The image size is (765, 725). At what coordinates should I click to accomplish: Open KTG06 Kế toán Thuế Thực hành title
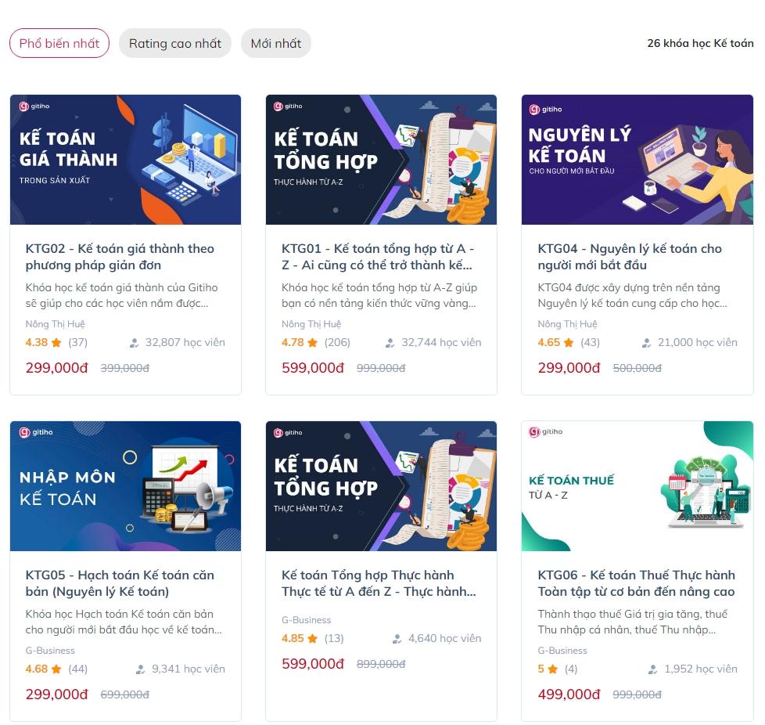[636, 583]
